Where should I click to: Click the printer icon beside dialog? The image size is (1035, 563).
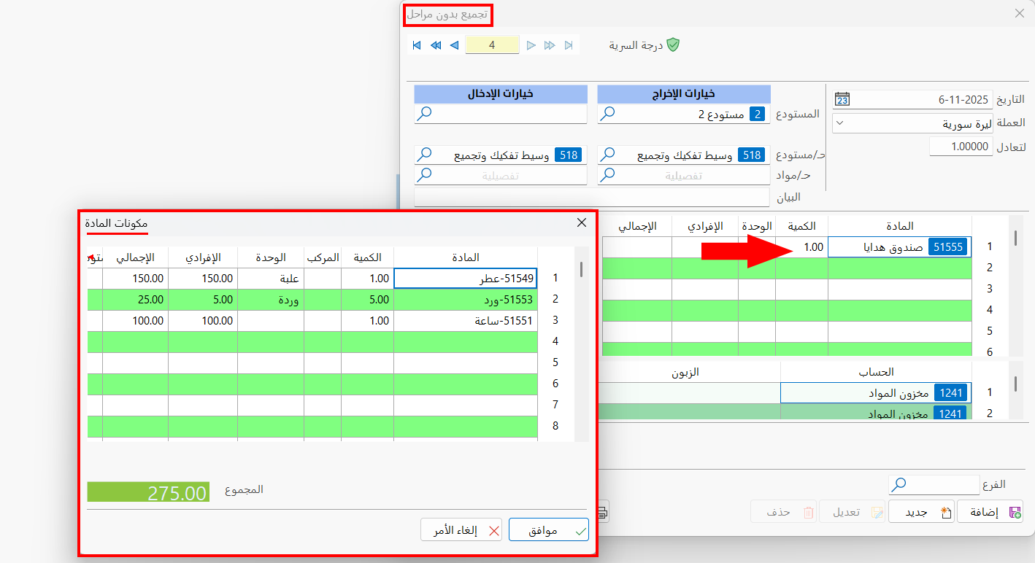click(602, 512)
